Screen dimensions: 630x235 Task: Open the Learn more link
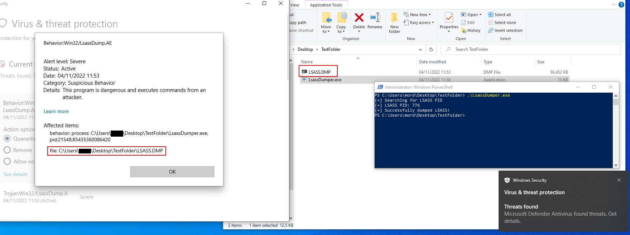coord(56,111)
